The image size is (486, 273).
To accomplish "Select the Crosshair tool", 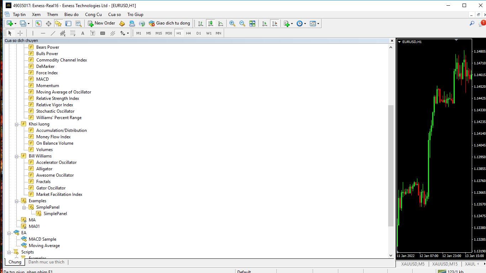I will pyautogui.click(x=20, y=33).
